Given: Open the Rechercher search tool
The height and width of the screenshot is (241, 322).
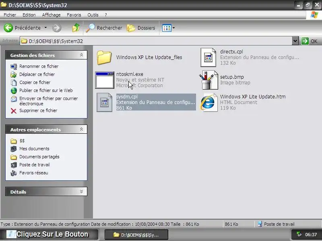Looking at the screenshot, I should 104,28.
